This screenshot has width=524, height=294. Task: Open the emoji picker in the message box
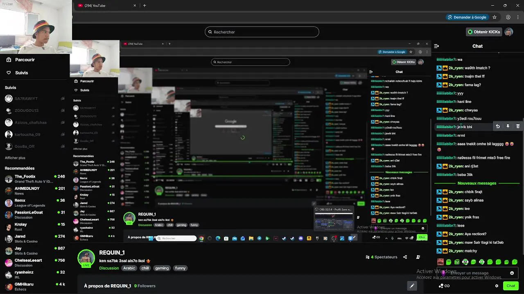[512, 273]
